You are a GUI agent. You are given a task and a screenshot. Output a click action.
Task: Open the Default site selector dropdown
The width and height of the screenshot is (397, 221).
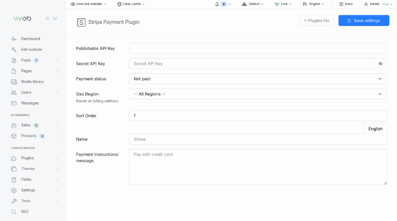[253, 4]
